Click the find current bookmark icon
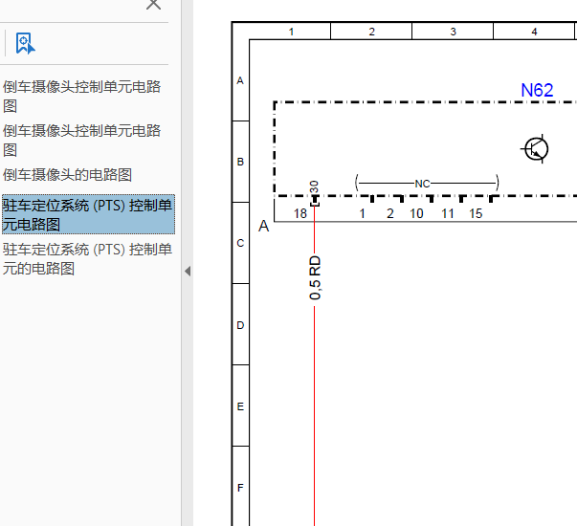 [26, 43]
